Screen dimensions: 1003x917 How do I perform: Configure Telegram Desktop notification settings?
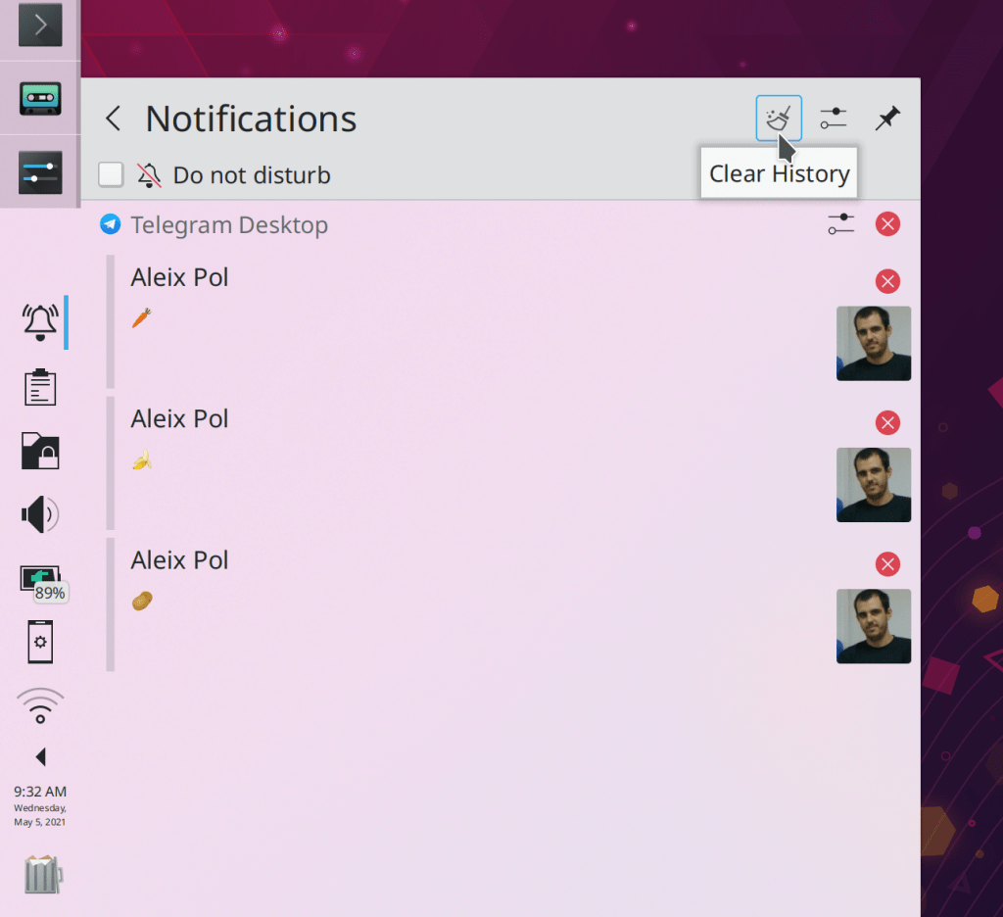pyautogui.click(x=840, y=224)
